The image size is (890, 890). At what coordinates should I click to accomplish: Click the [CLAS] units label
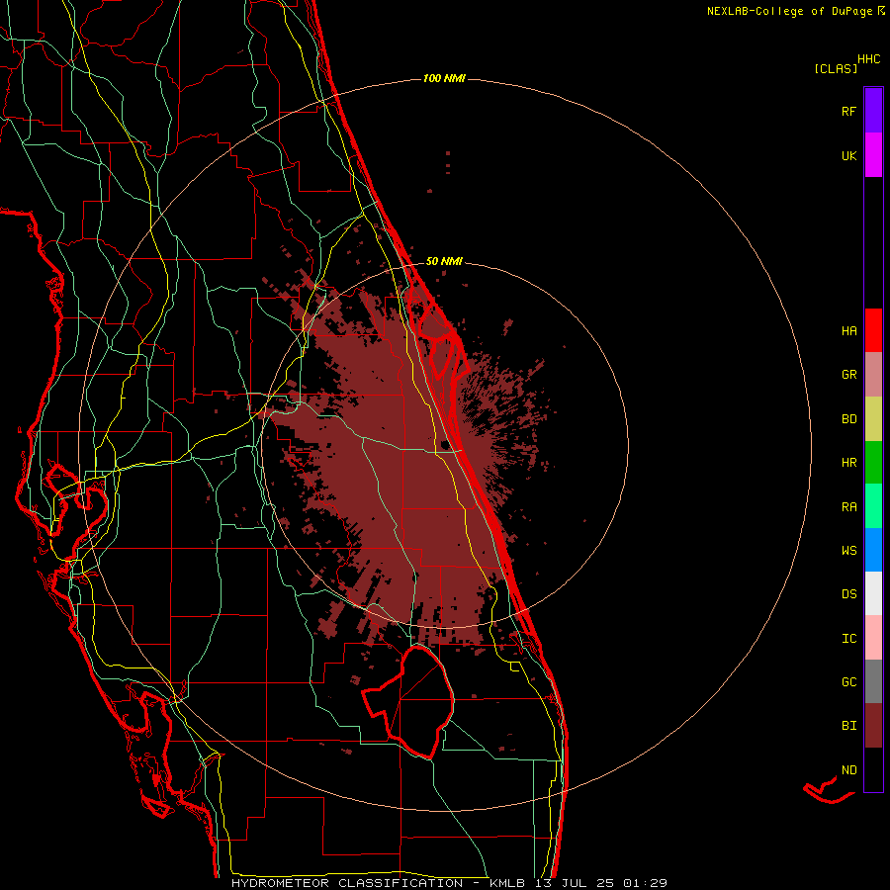click(x=836, y=68)
